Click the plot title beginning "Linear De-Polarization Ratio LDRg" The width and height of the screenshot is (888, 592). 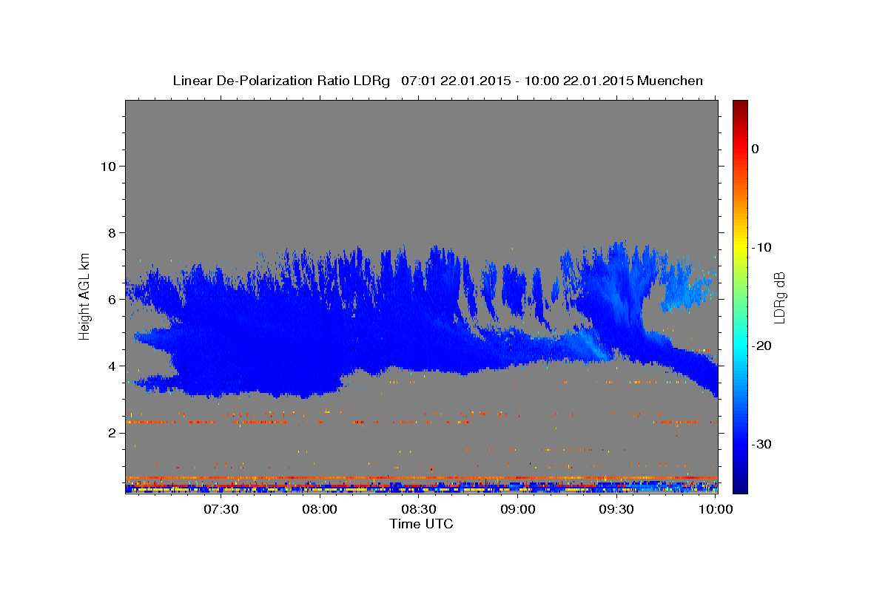tap(437, 81)
